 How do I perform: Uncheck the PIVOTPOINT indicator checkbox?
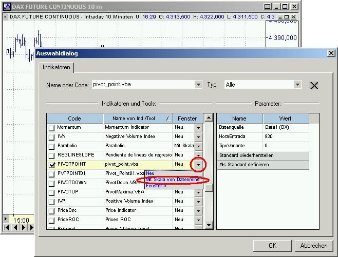point(51,165)
